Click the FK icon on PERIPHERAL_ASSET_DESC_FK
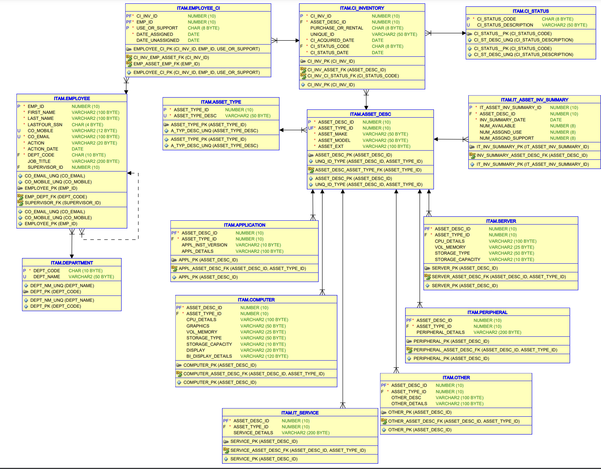This screenshot has width=601, height=469. point(410,350)
